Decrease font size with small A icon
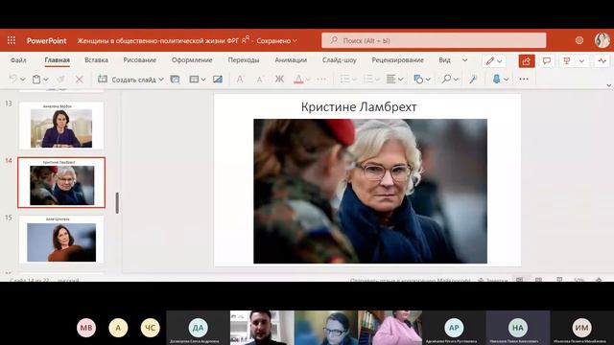The height and width of the screenshot is (345, 614). pyautogui.click(x=260, y=80)
